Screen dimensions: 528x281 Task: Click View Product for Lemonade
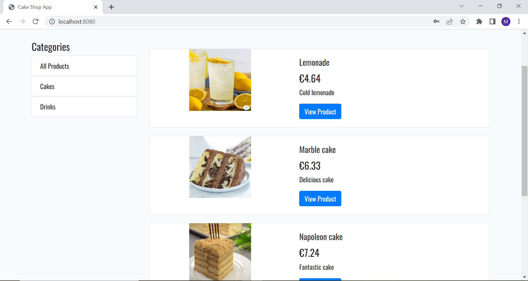point(320,111)
